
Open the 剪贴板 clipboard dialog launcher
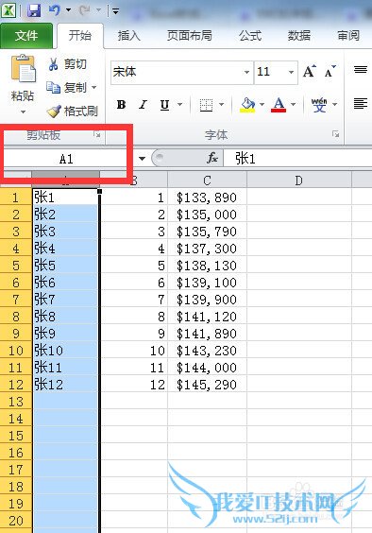tap(97, 135)
